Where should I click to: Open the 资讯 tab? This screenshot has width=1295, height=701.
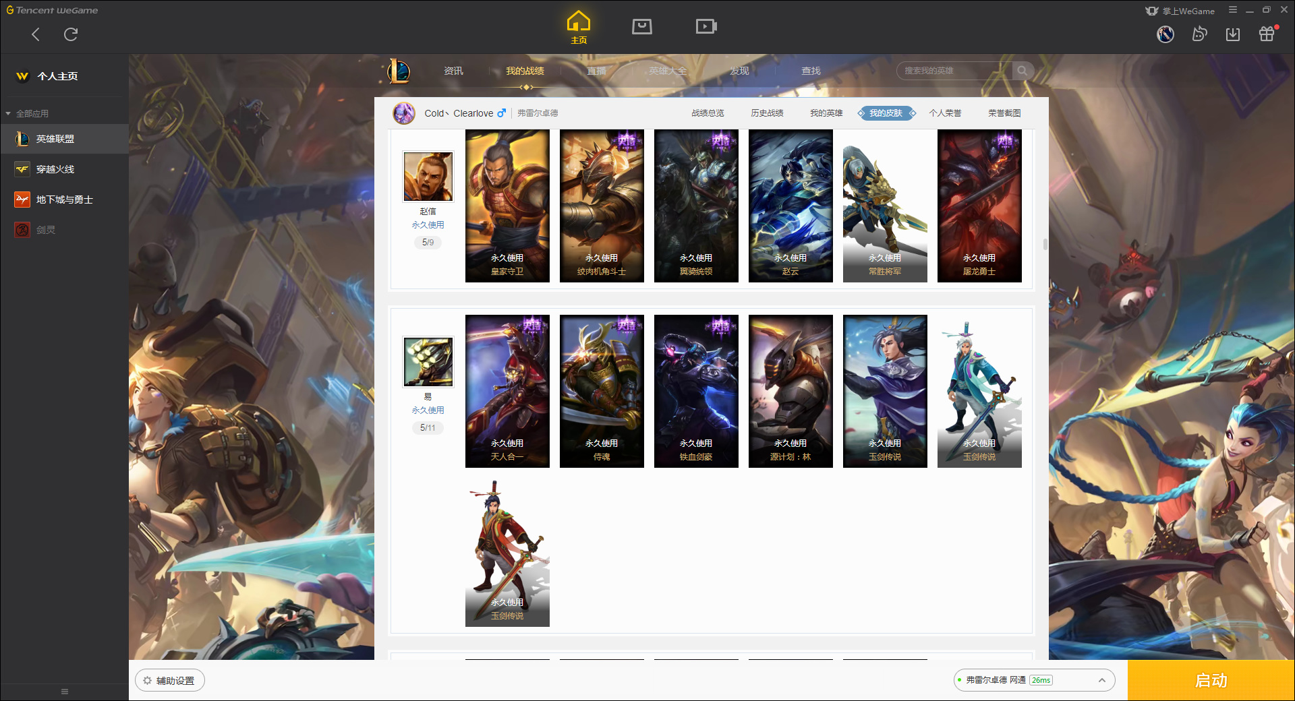(x=453, y=71)
